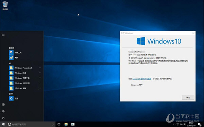Click the Windows 用户 licensee text
204x127 pixels.
pos(137,85)
